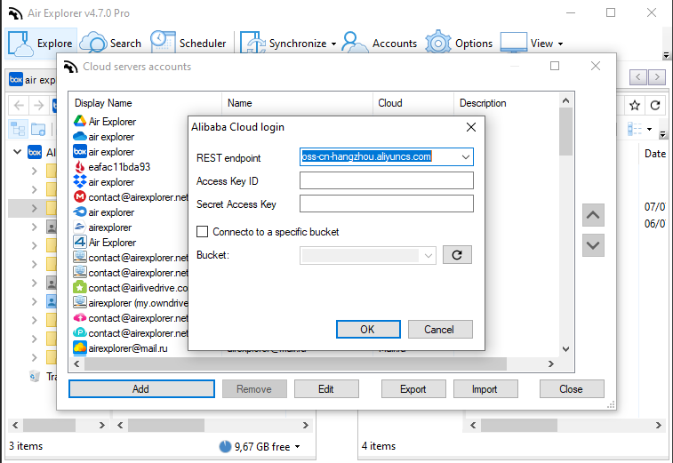Click previous tab arrow in right pane

637,77
